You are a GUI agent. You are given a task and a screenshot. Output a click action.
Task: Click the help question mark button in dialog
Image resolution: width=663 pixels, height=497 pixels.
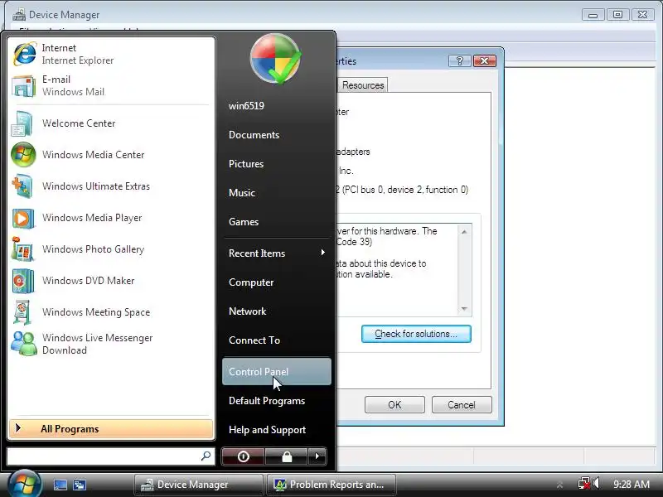(x=460, y=61)
